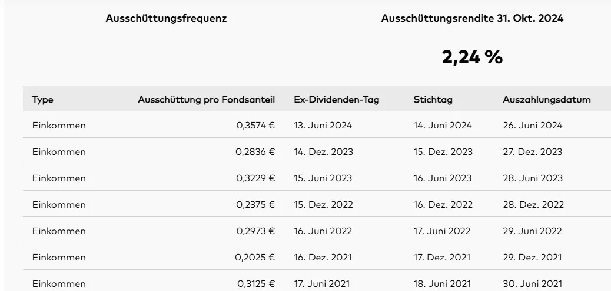This screenshot has height=291, width=611.
Task: Click the Stichtag column header
Action: point(433,100)
